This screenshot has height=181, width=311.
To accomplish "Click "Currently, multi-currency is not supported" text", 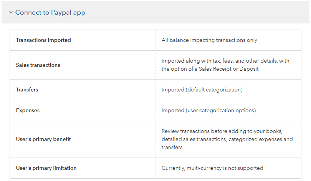I will 212,168.
